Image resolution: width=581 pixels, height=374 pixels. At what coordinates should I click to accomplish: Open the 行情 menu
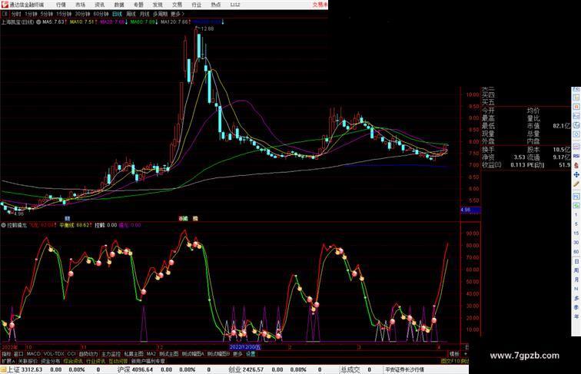pos(61,5)
